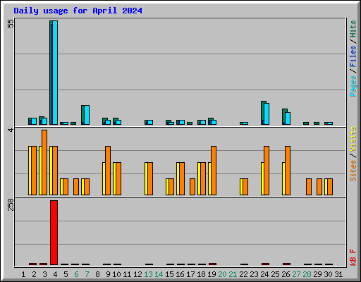This screenshot has width=361, height=282.
Task: Click day label '26' on x-axis
Action: coord(286,274)
